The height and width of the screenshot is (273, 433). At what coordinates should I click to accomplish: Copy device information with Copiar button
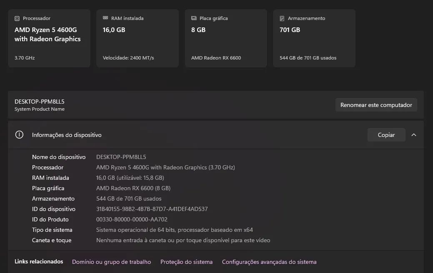click(386, 135)
